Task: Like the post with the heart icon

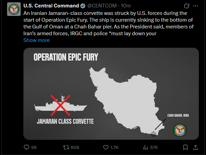Action: [x=105, y=147]
